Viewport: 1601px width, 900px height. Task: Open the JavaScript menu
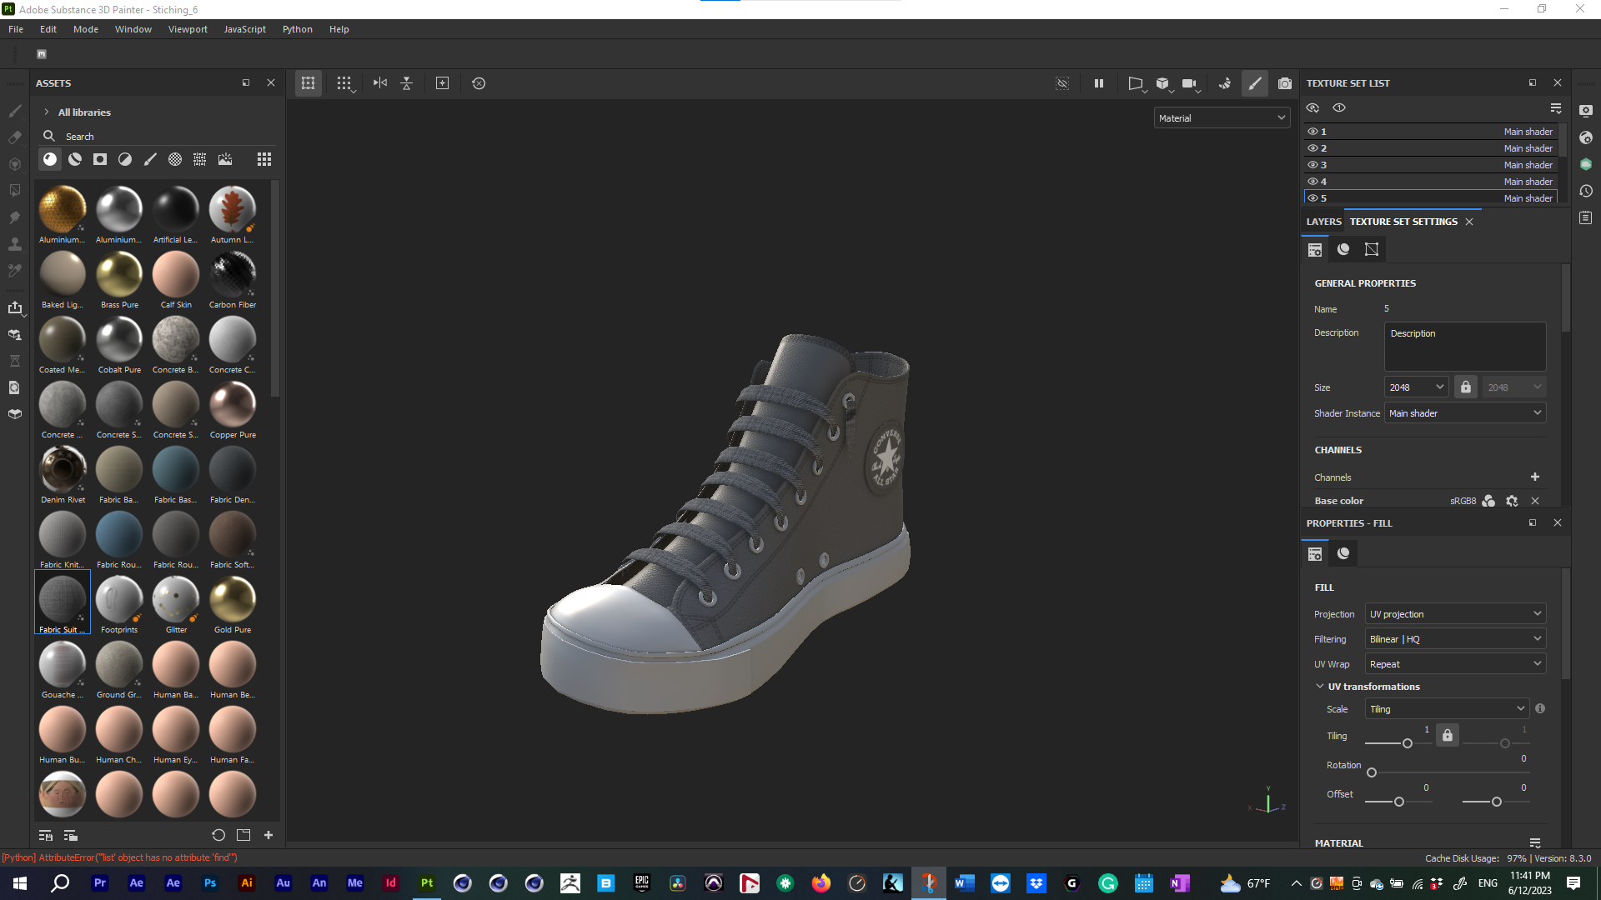tap(244, 29)
